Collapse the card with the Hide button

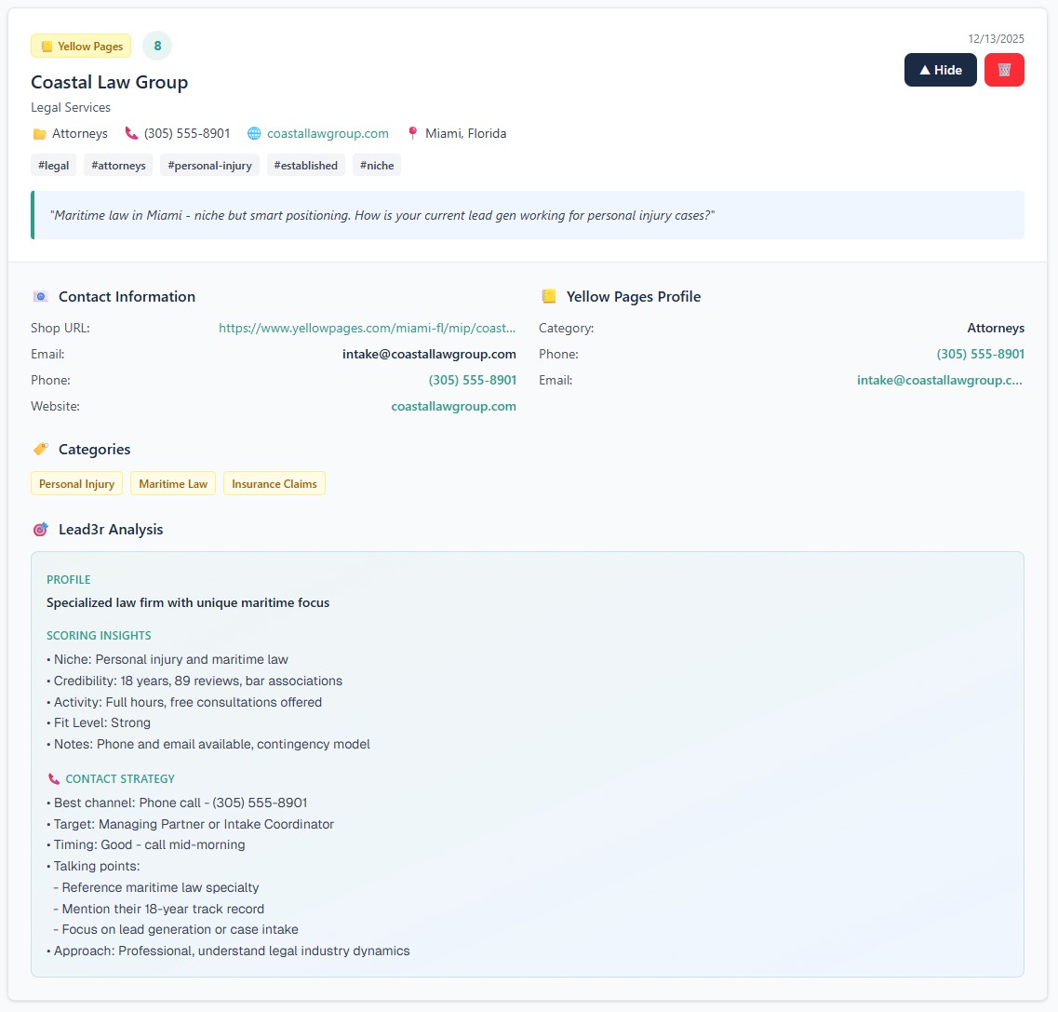click(x=940, y=70)
